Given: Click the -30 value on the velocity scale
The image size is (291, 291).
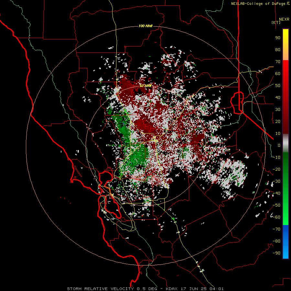Looking at the screenshot, I should pyautogui.click(x=276, y=181).
